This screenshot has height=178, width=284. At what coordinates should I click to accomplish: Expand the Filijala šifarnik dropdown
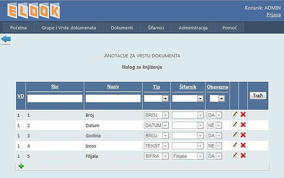pos(200,156)
